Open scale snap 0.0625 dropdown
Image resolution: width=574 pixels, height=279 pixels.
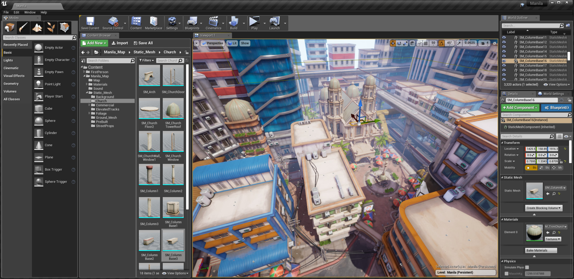click(469, 43)
